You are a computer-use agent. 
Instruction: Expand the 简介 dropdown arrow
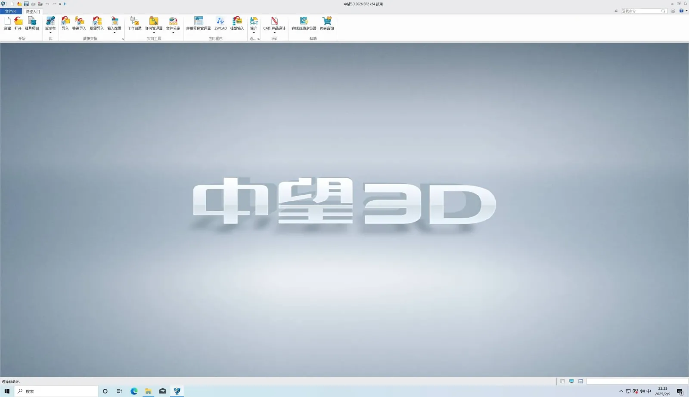pyautogui.click(x=254, y=33)
